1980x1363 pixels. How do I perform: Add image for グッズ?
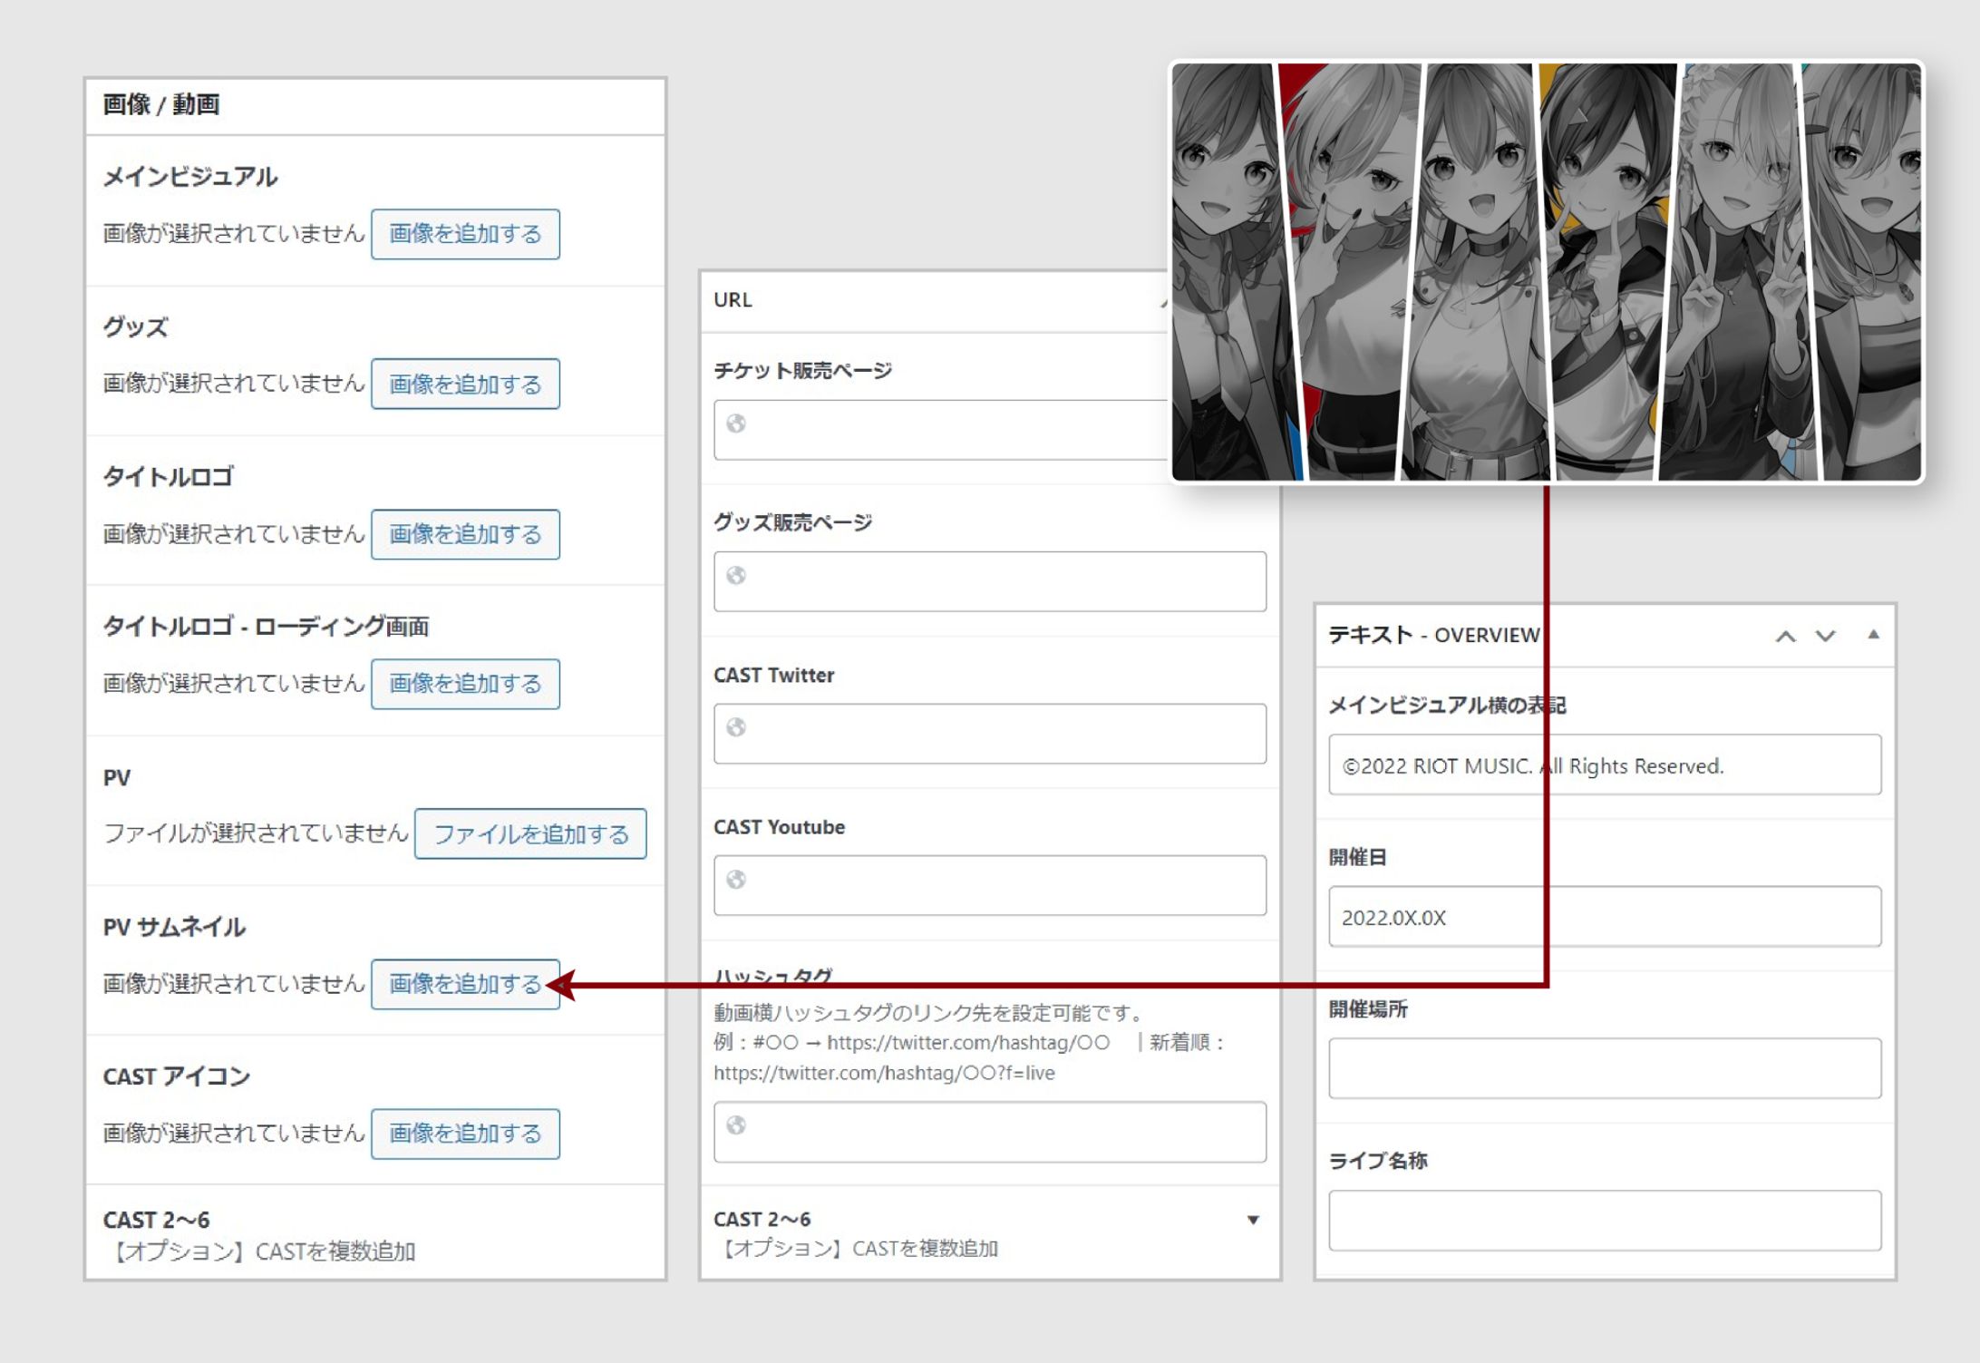click(465, 385)
